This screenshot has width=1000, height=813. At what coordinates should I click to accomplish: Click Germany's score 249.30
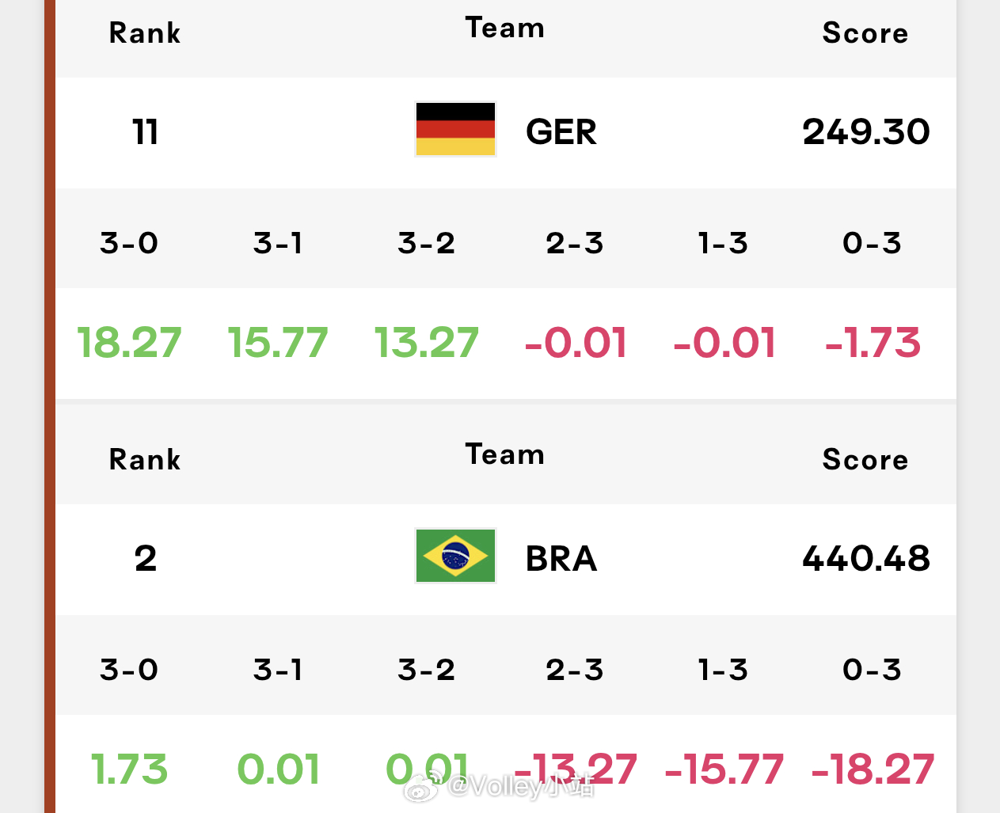(866, 131)
